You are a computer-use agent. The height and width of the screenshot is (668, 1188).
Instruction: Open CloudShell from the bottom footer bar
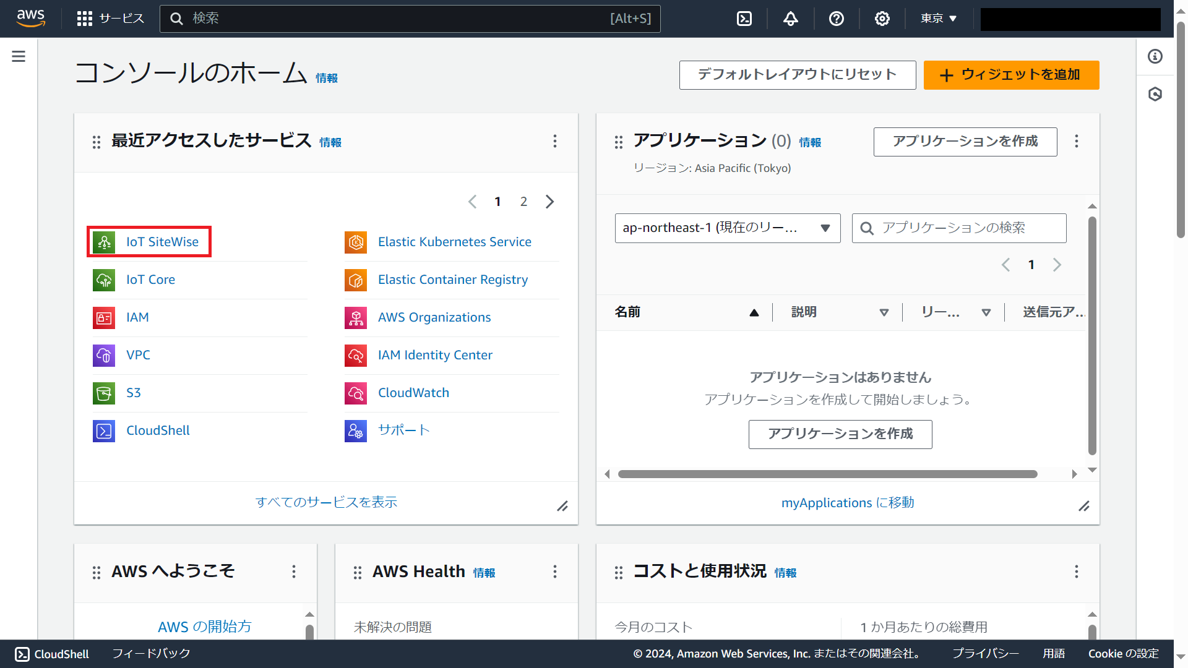[x=52, y=654]
